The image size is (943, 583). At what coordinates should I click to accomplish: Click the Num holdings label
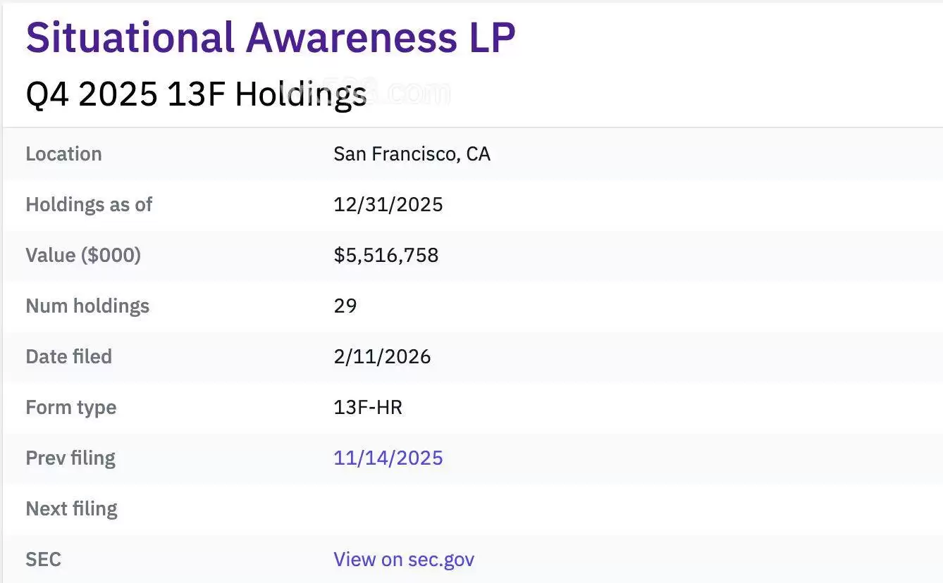[x=87, y=306]
